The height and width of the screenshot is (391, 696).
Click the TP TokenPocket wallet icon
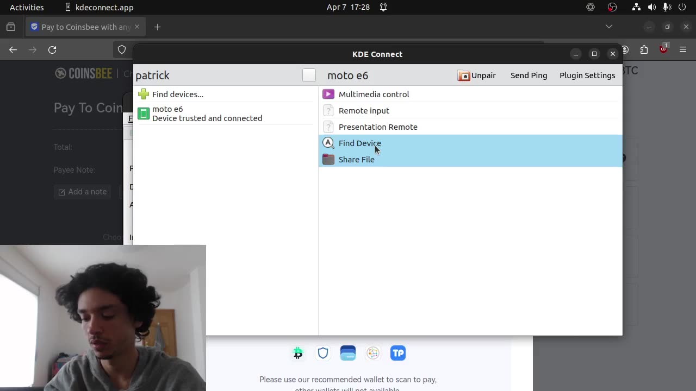coord(398,353)
